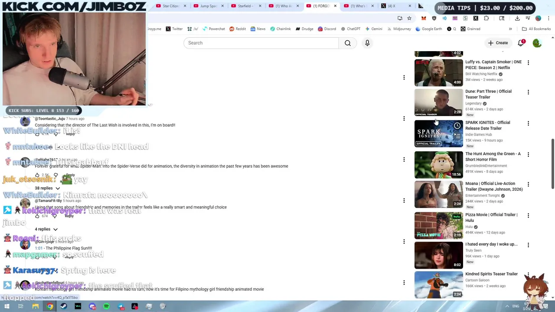The image size is (555, 312).
Task: Open the MetaMask fox extension
Action: (424, 18)
